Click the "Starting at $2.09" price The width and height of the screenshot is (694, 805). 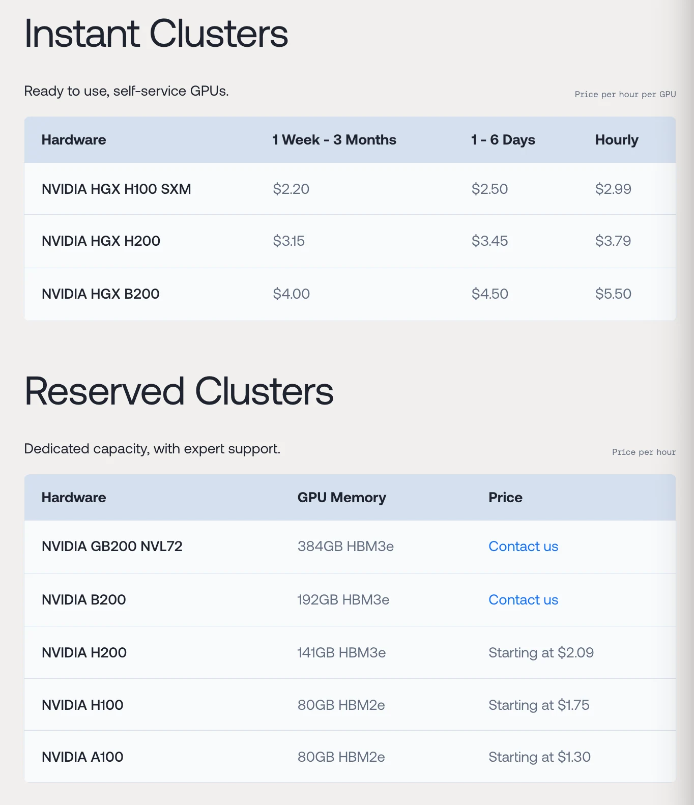(x=541, y=652)
